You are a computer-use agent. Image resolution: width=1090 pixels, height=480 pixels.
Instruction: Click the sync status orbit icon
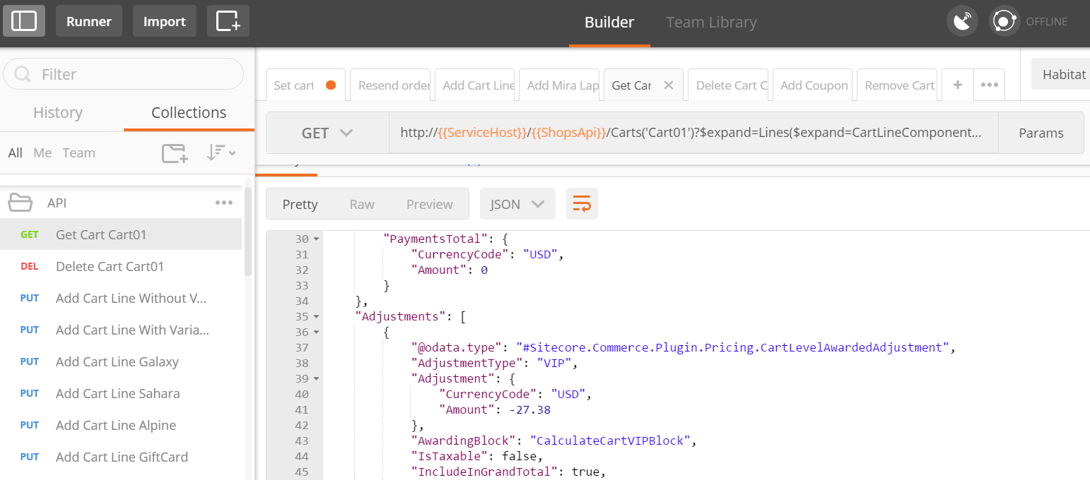coord(1004,21)
